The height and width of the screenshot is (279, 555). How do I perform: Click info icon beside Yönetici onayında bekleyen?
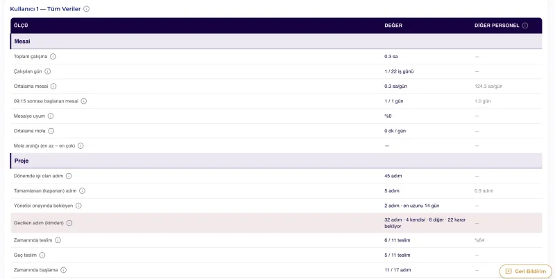coord(78,206)
